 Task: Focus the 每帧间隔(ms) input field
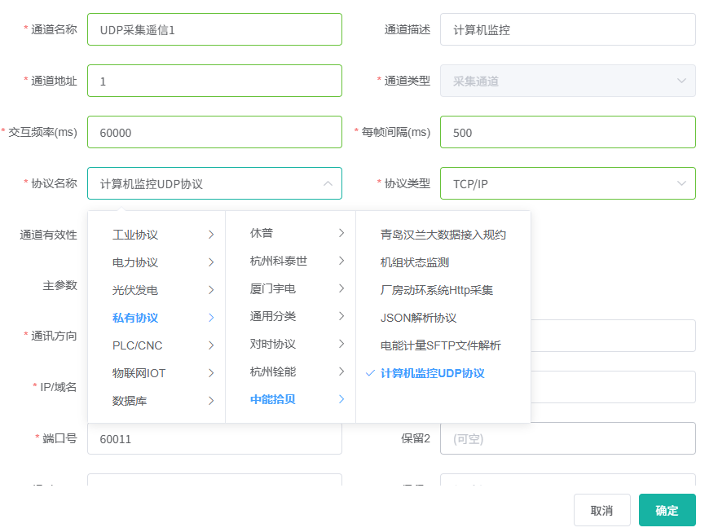click(x=567, y=132)
